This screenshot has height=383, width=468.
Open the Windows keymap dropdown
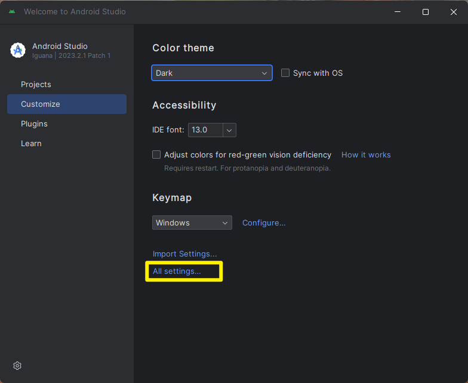click(x=192, y=223)
